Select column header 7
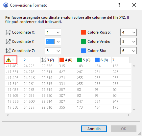 click(120, 60)
